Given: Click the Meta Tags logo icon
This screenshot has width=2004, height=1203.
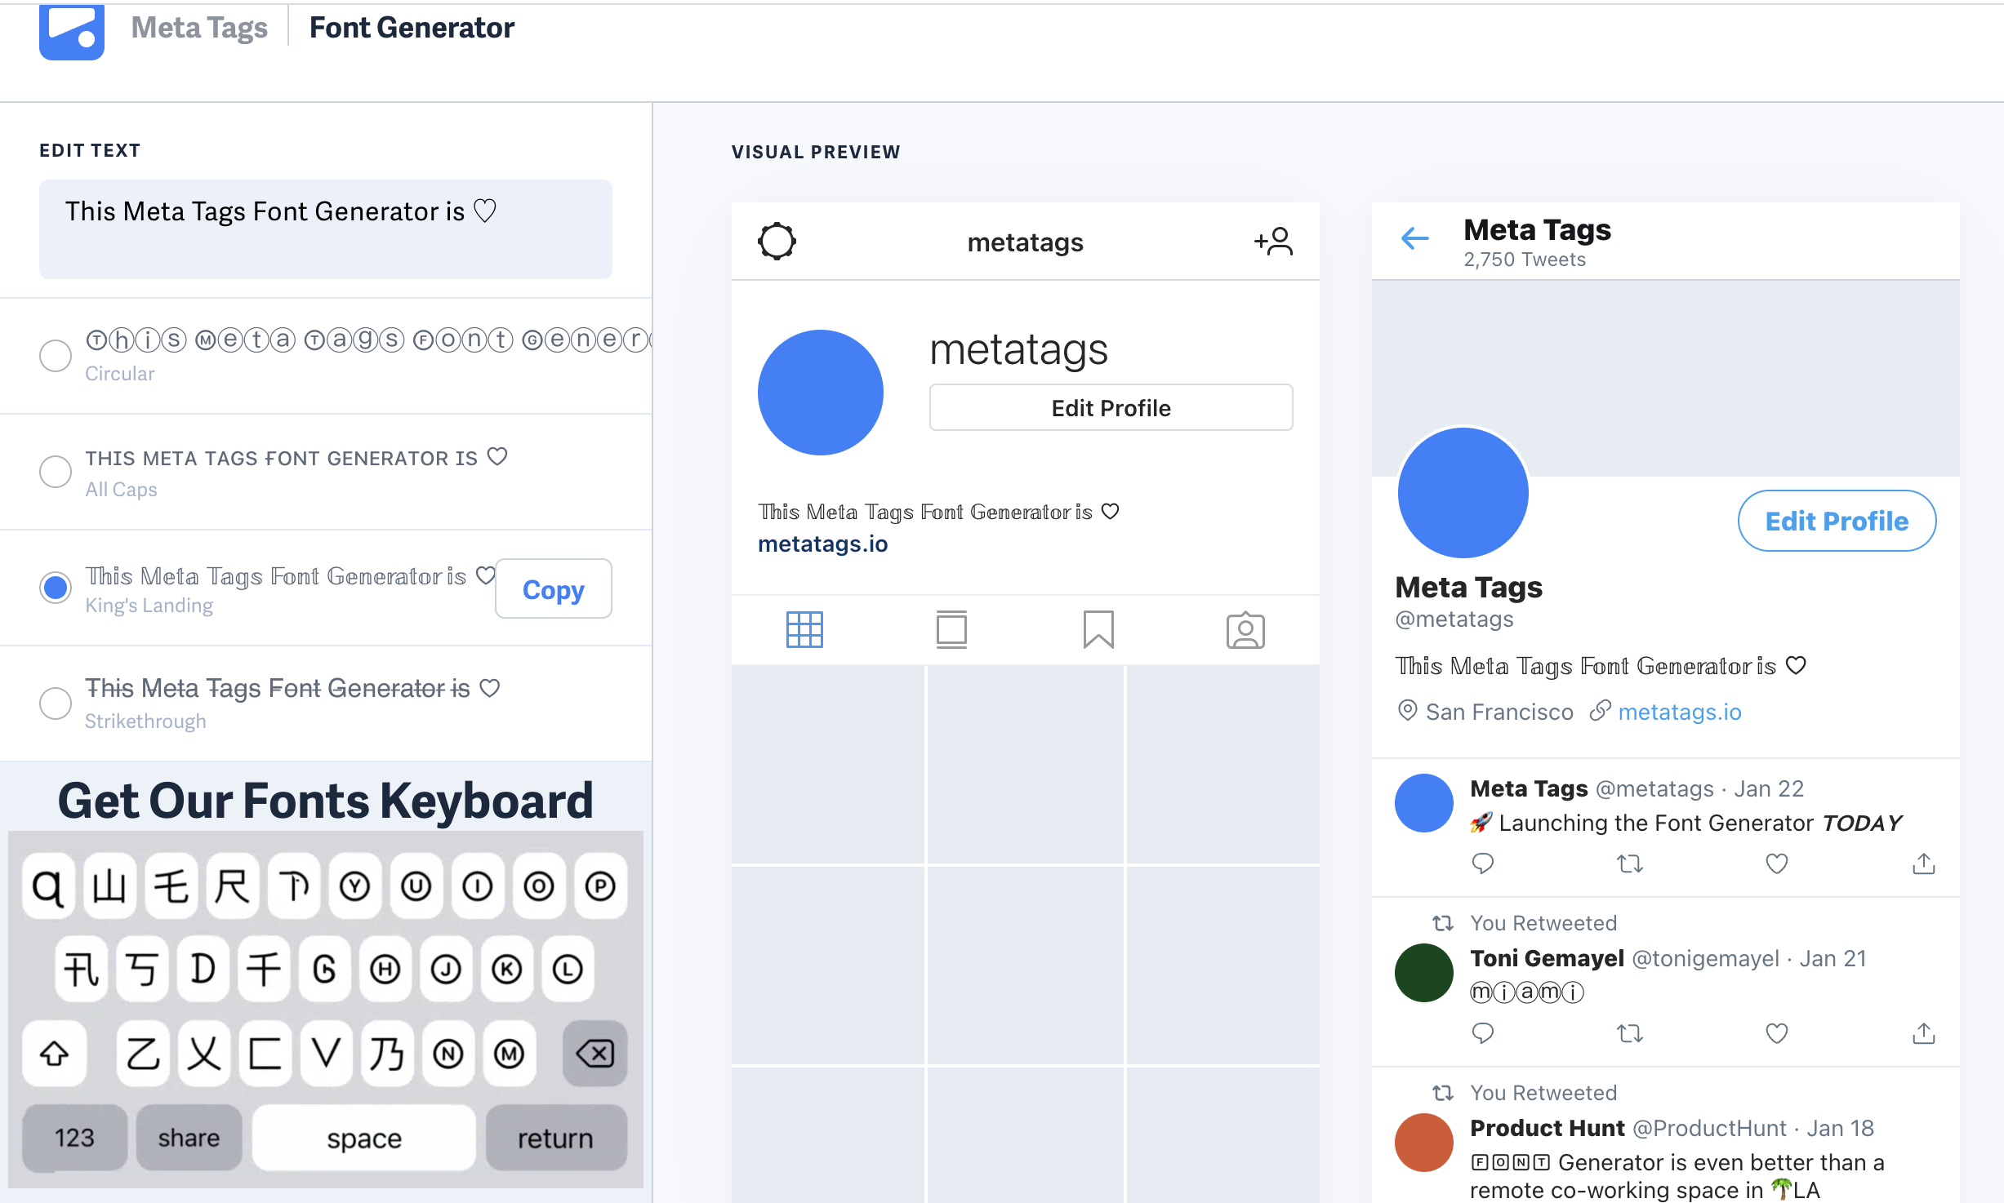Looking at the screenshot, I should 72,31.
